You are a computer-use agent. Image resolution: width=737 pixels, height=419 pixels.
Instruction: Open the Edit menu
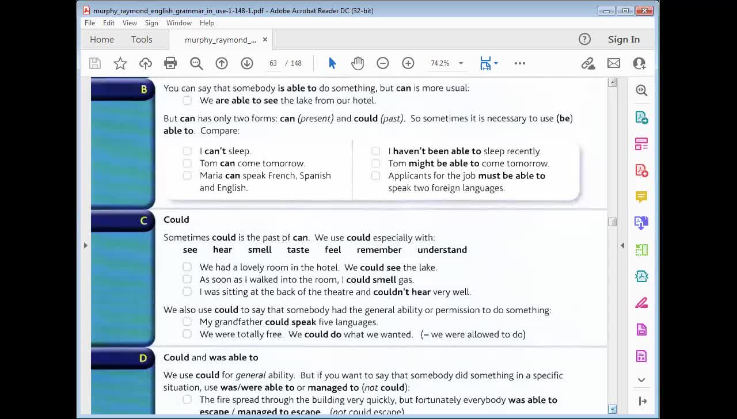coord(109,23)
